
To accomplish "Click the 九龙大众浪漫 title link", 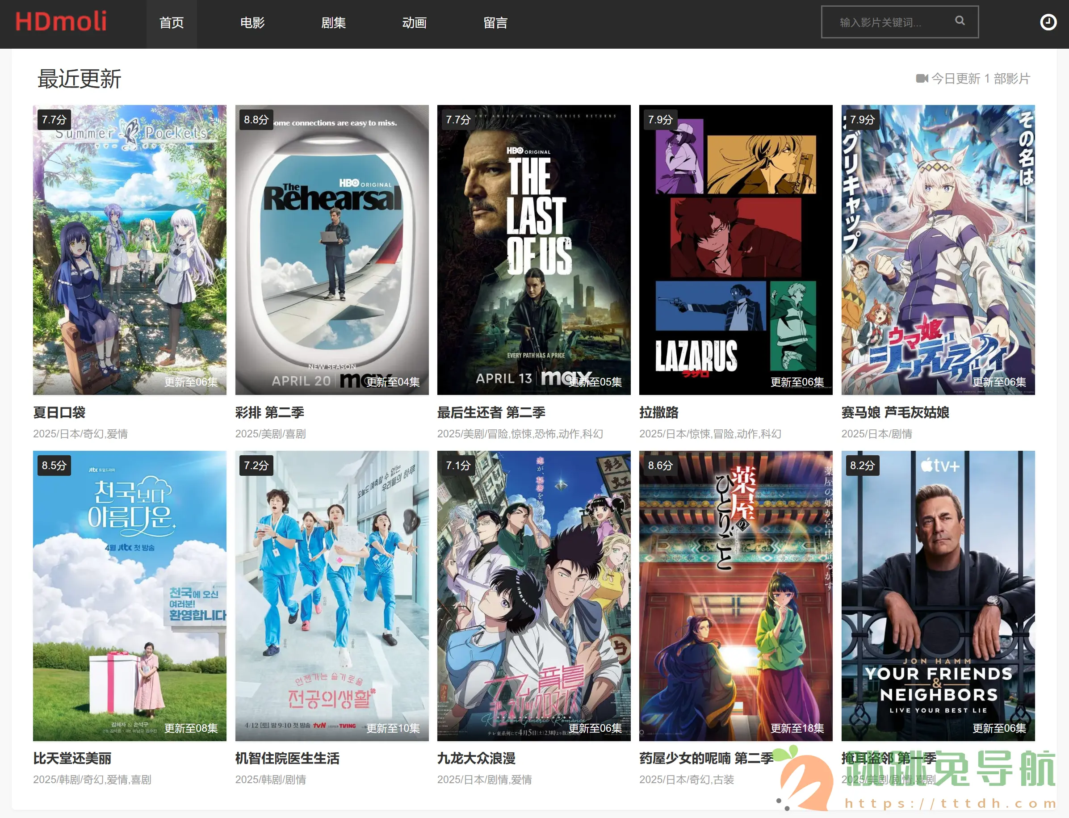I will [476, 758].
